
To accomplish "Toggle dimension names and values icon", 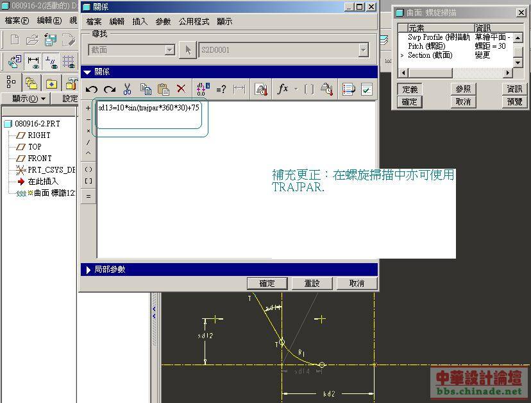I will [203, 89].
